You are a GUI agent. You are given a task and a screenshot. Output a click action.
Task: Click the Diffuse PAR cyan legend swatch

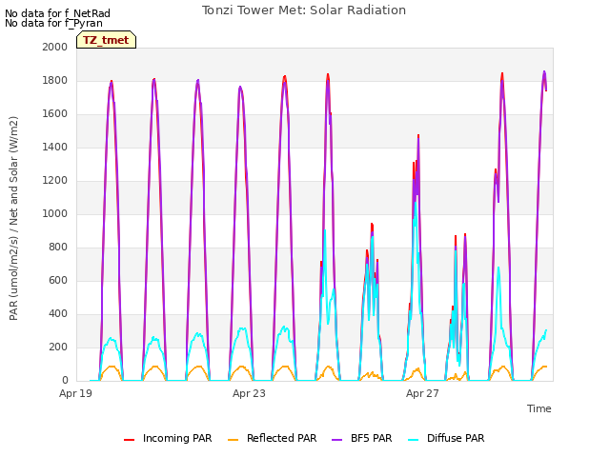pos(414,439)
